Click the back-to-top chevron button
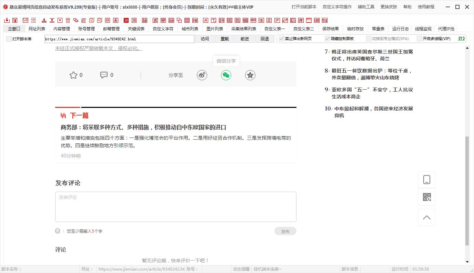The width and height of the screenshot is (474, 273). coord(427,218)
